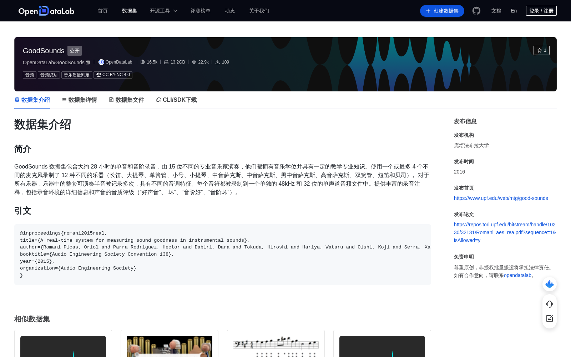
Task: Open the upf.edu good-sounds homepage link
Action: point(501,198)
